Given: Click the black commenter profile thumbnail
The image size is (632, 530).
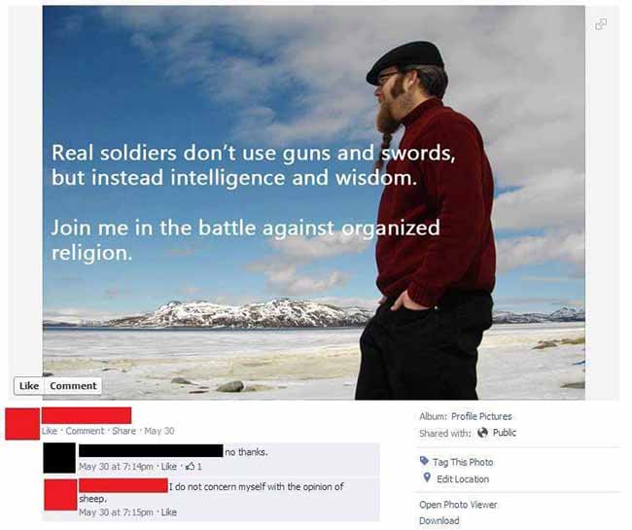Looking at the screenshot, I should click(59, 458).
